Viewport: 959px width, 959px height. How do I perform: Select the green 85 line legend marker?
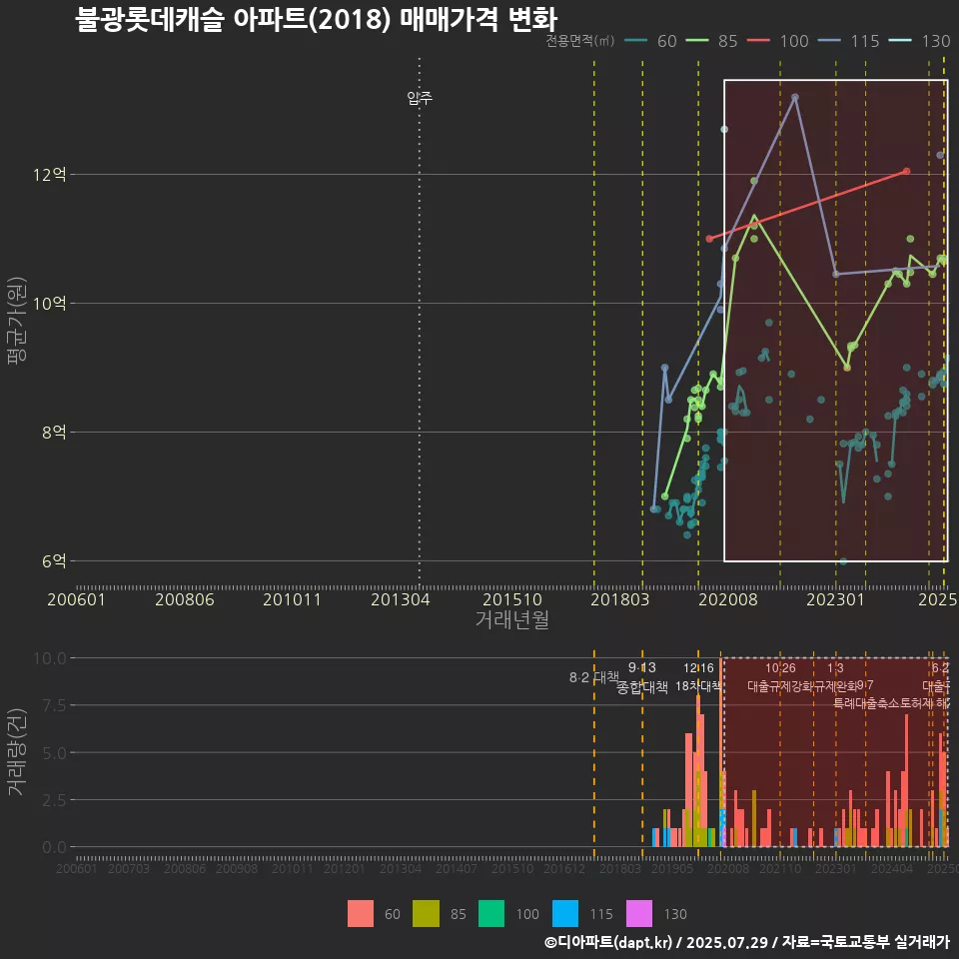click(697, 41)
